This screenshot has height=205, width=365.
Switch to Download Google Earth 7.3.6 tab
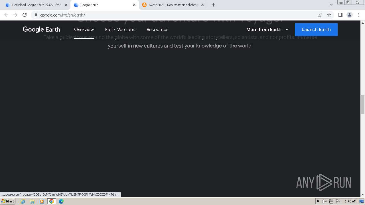36,5
